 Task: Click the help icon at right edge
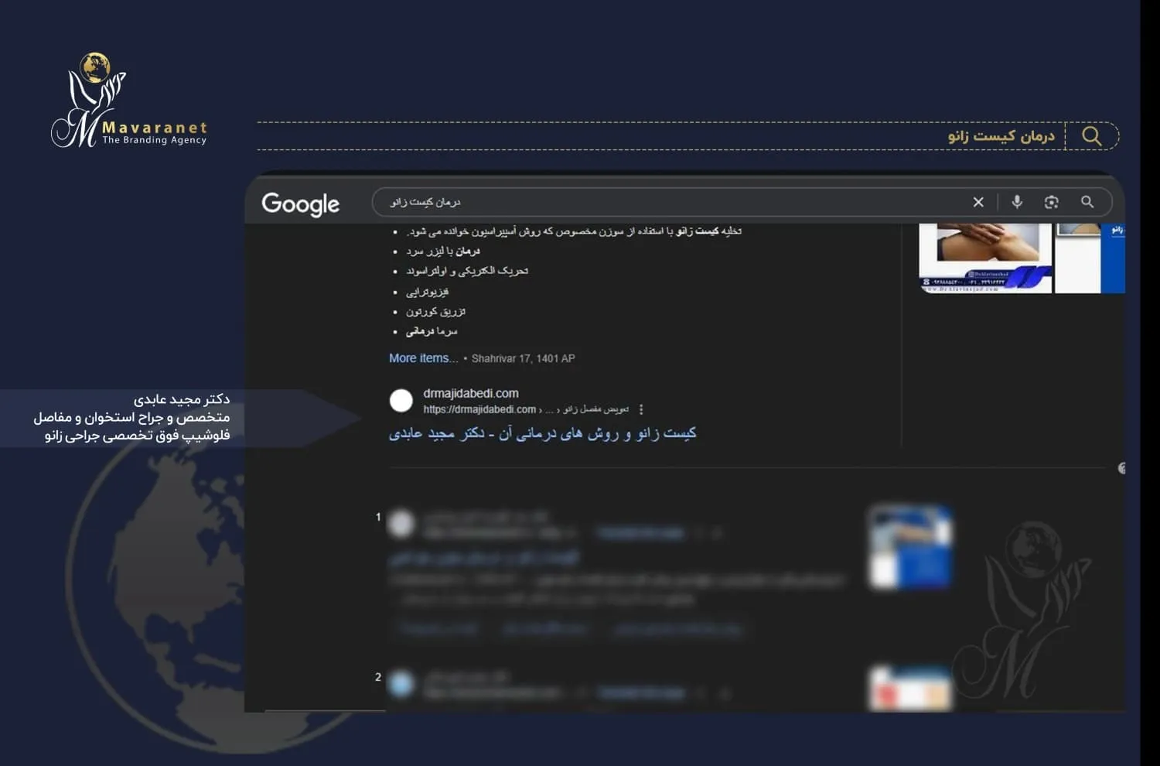click(1121, 468)
